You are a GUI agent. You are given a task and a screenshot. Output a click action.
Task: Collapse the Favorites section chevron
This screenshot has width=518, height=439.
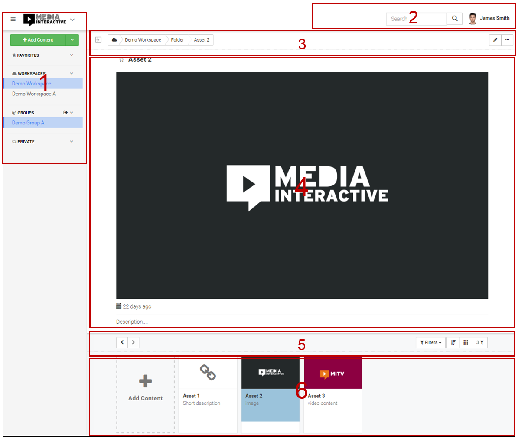pyautogui.click(x=72, y=55)
